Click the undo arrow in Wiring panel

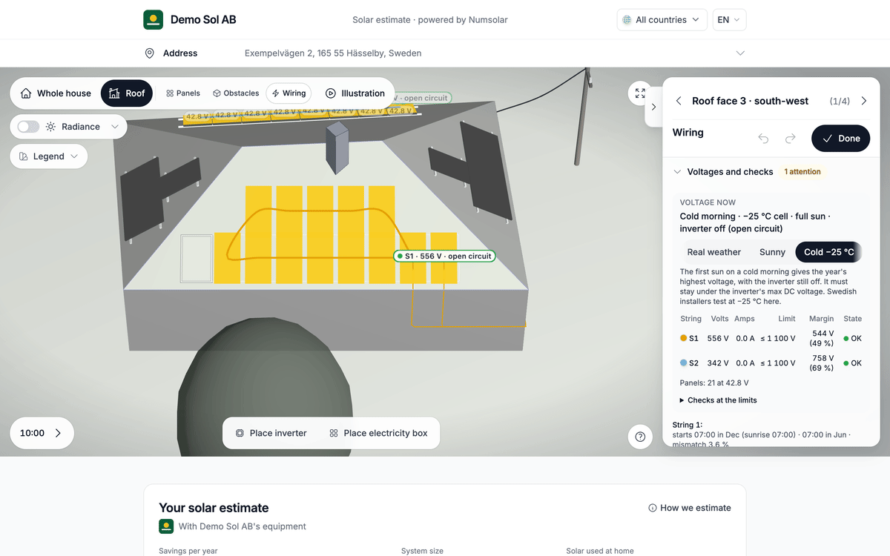tap(763, 139)
